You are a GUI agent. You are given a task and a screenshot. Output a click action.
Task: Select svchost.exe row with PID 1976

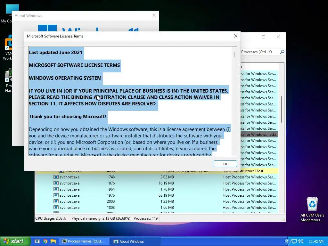click(x=157, y=195)
